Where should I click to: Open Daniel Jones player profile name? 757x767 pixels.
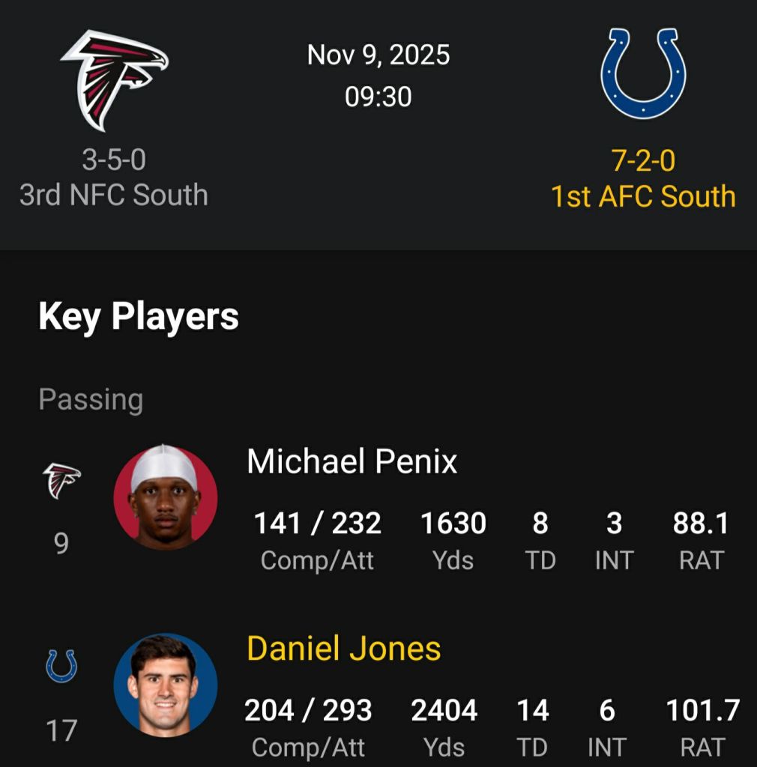click(x=343, y=649)
